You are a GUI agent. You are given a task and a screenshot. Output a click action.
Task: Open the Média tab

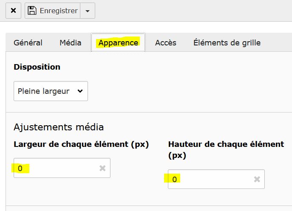click(x=71, y=43)
